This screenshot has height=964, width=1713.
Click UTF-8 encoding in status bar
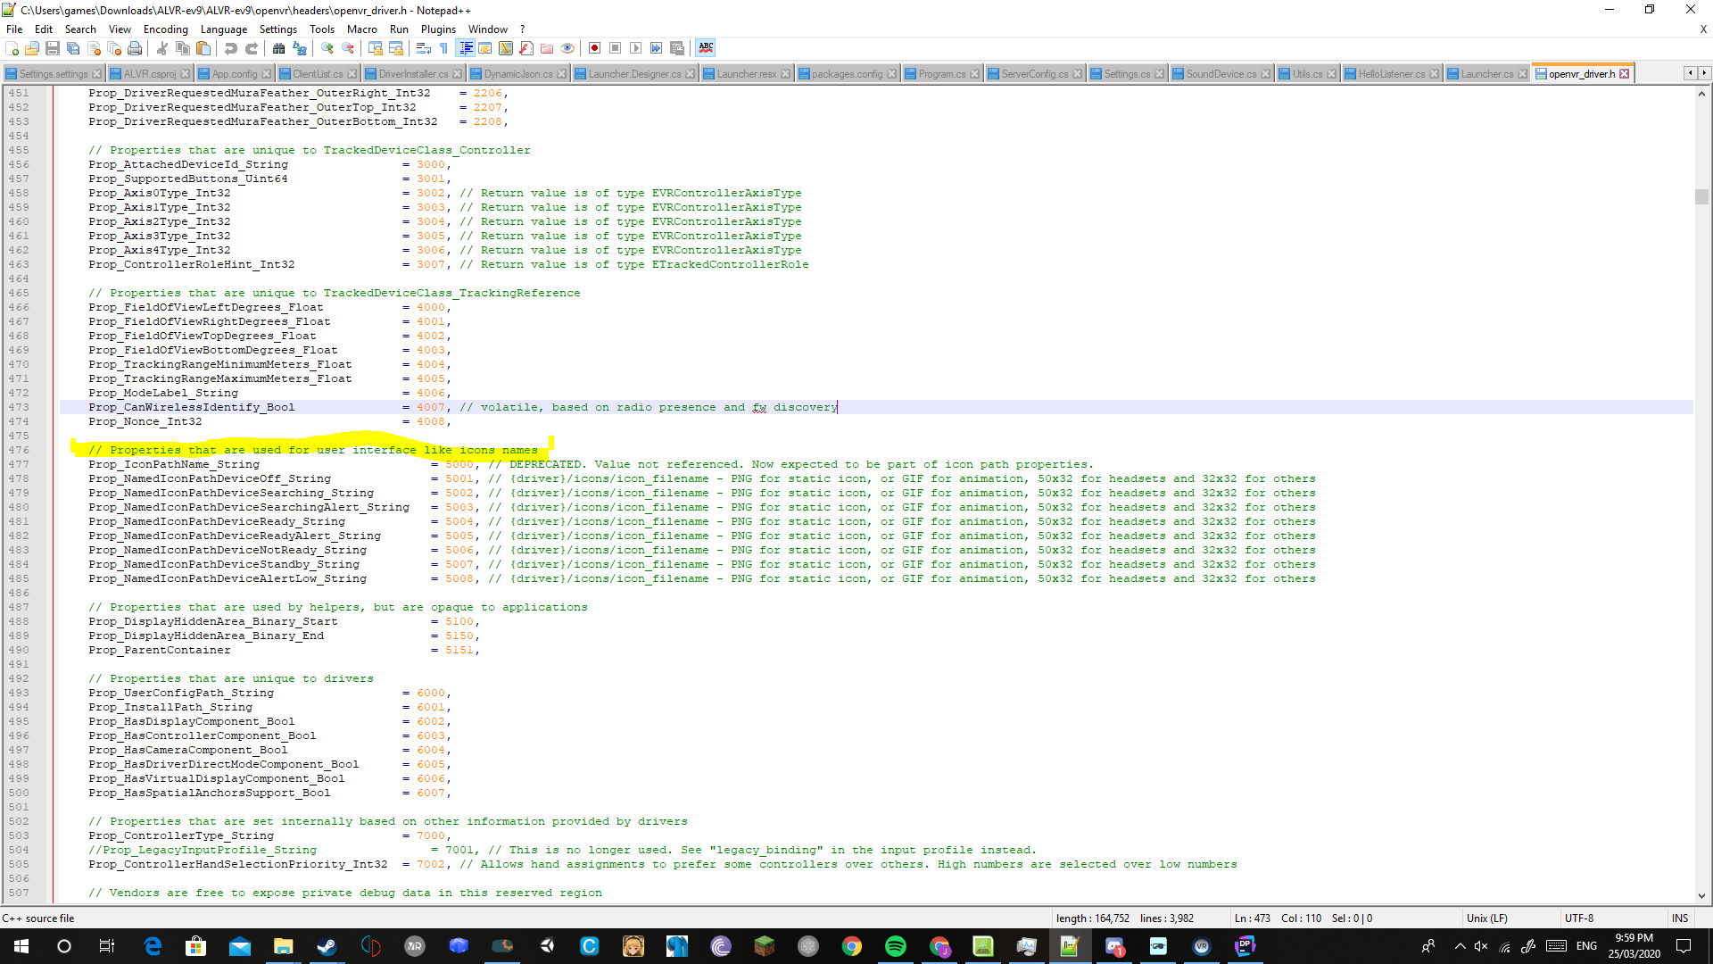1578,918
